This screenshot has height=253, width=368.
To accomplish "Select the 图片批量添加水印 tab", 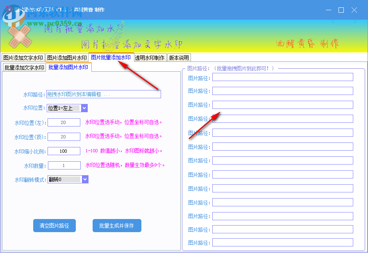I will tap(111, 58).
